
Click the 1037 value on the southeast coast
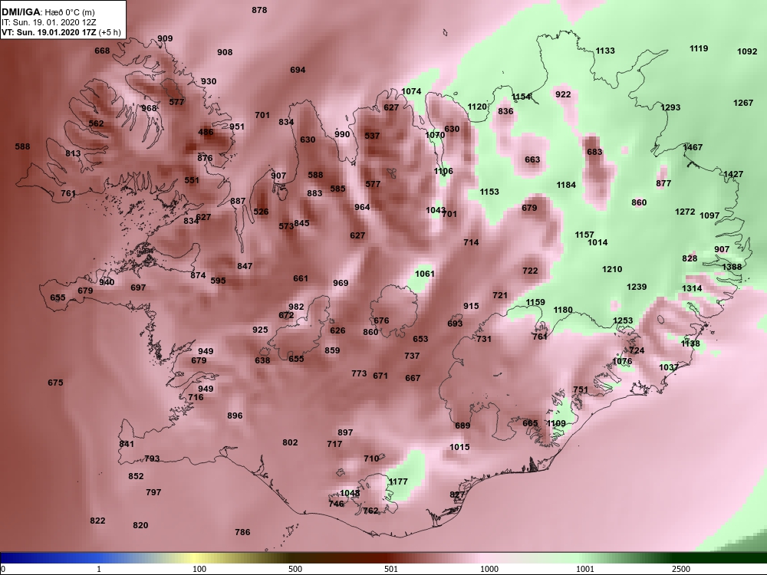coord(668,367)
